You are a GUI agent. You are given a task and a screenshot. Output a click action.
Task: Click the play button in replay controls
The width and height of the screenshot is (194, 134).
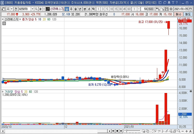click(109, 131)
